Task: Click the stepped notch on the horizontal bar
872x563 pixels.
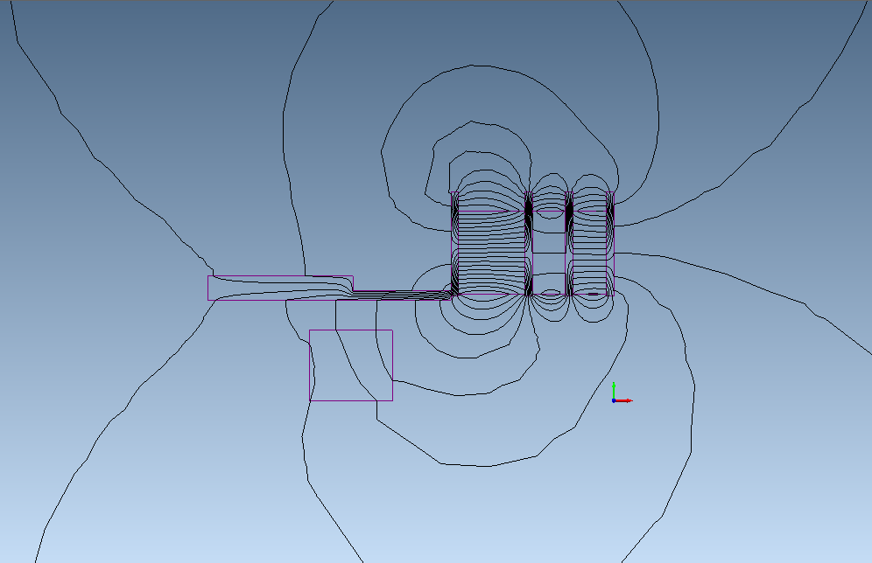Action: [352, 285]
